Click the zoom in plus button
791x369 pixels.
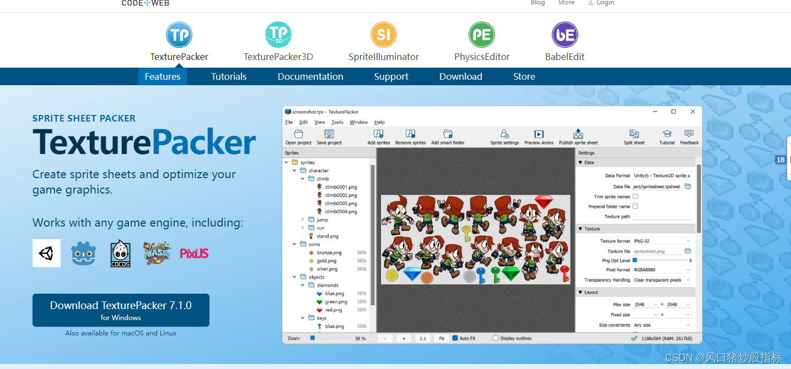403,338
